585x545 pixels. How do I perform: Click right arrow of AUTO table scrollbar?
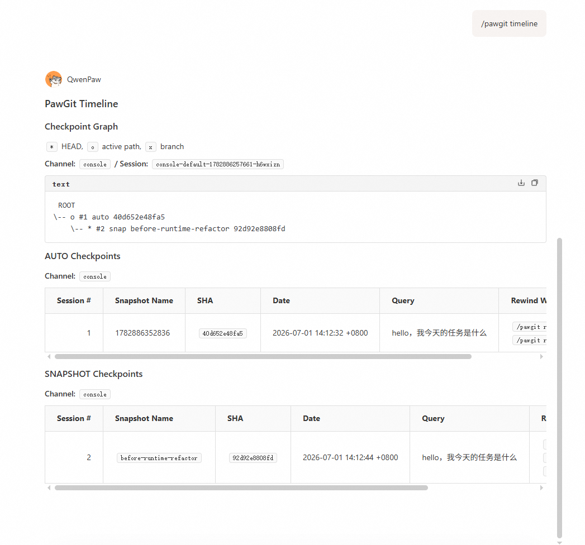[x=541, y=357]
